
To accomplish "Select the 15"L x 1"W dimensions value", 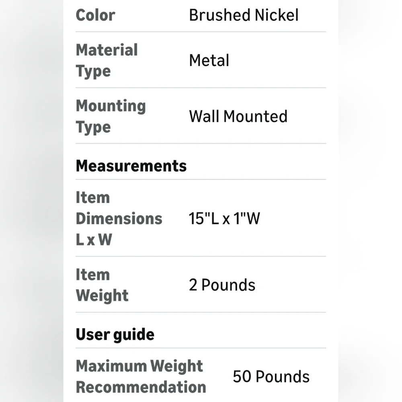I will tap(224, 219).
